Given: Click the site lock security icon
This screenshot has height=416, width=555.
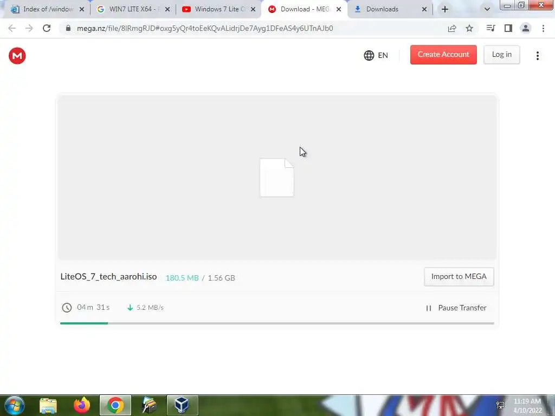Looking at the screenshot, I should tap(68, 28).
